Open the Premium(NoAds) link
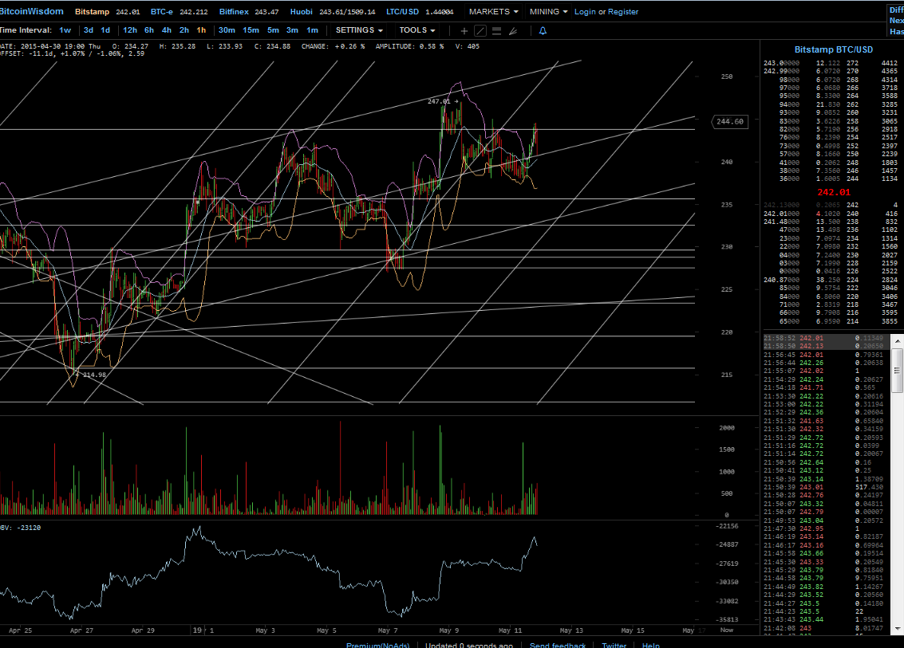Screen dimensions: 904x648 [x=377, y=645]
